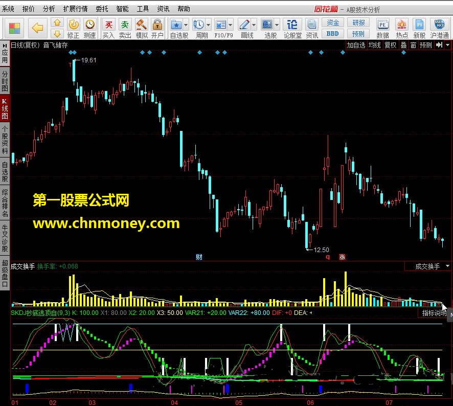Screen dimensions: 453x406
Task: Open the 数据 PE data icon
Action: point(382,25)
